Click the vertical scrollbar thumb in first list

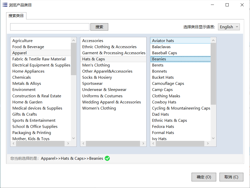click(73, 59)
